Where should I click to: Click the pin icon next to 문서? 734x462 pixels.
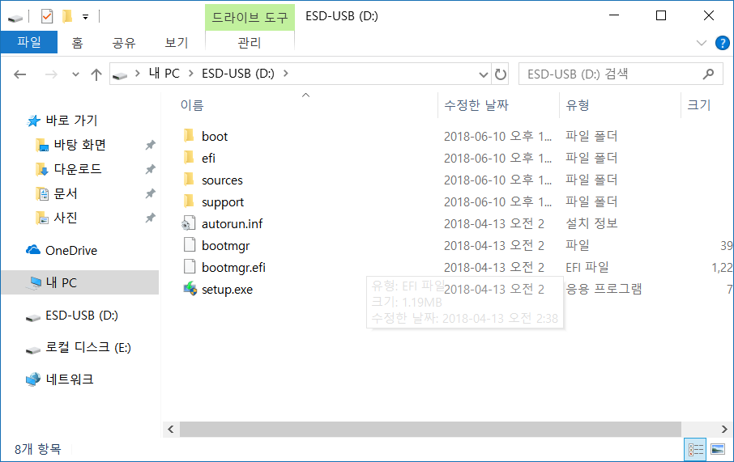point(150,193)
